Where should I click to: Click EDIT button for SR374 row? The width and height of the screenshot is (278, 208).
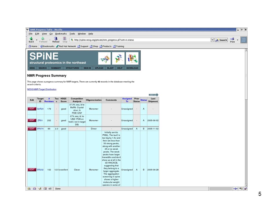(x=32, y=129)
